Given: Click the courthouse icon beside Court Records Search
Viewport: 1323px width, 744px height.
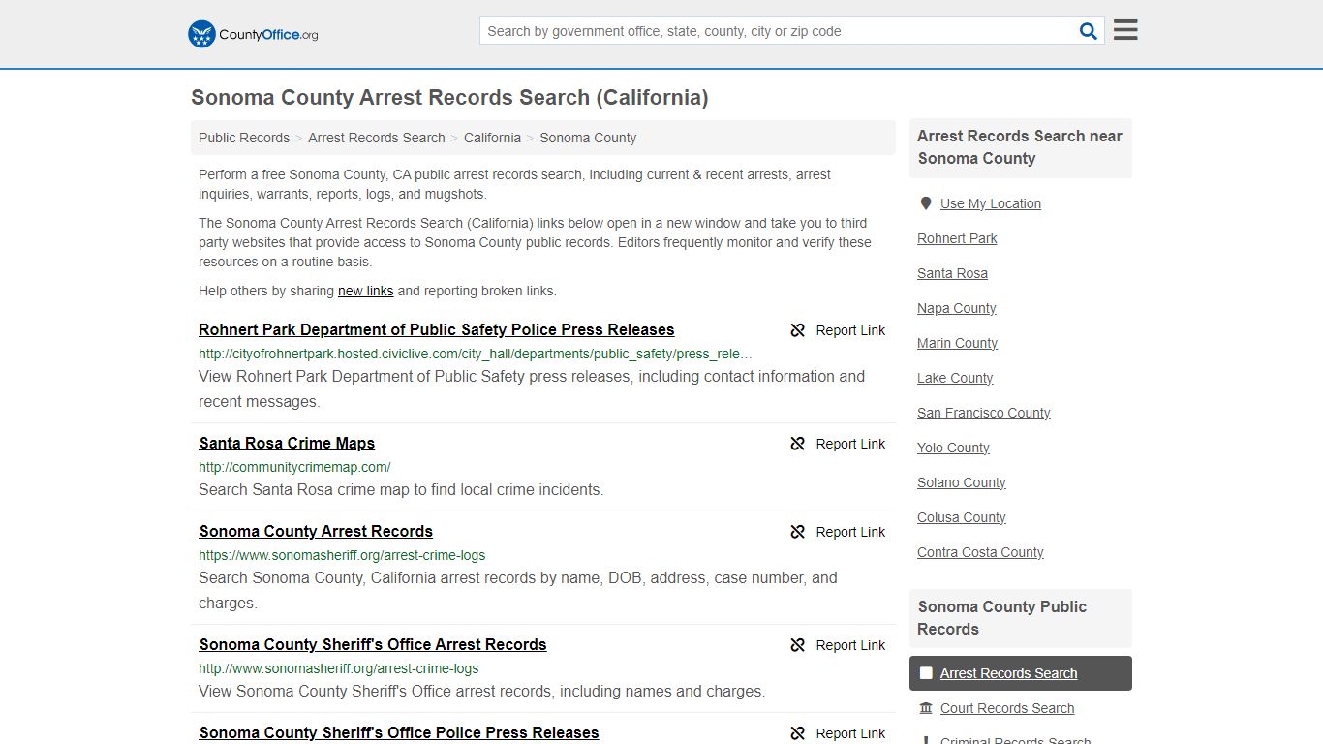Looking at the screenshot, I should coord(926,708).
